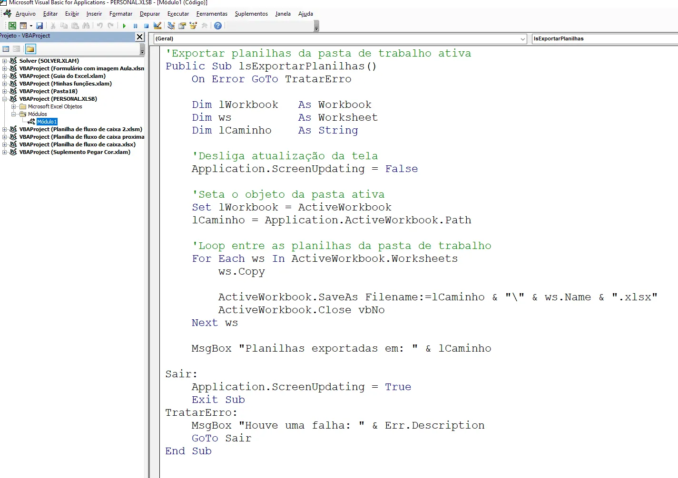Open the Janela menu
The height and width of the screenshot is (478, 678).
283,14
